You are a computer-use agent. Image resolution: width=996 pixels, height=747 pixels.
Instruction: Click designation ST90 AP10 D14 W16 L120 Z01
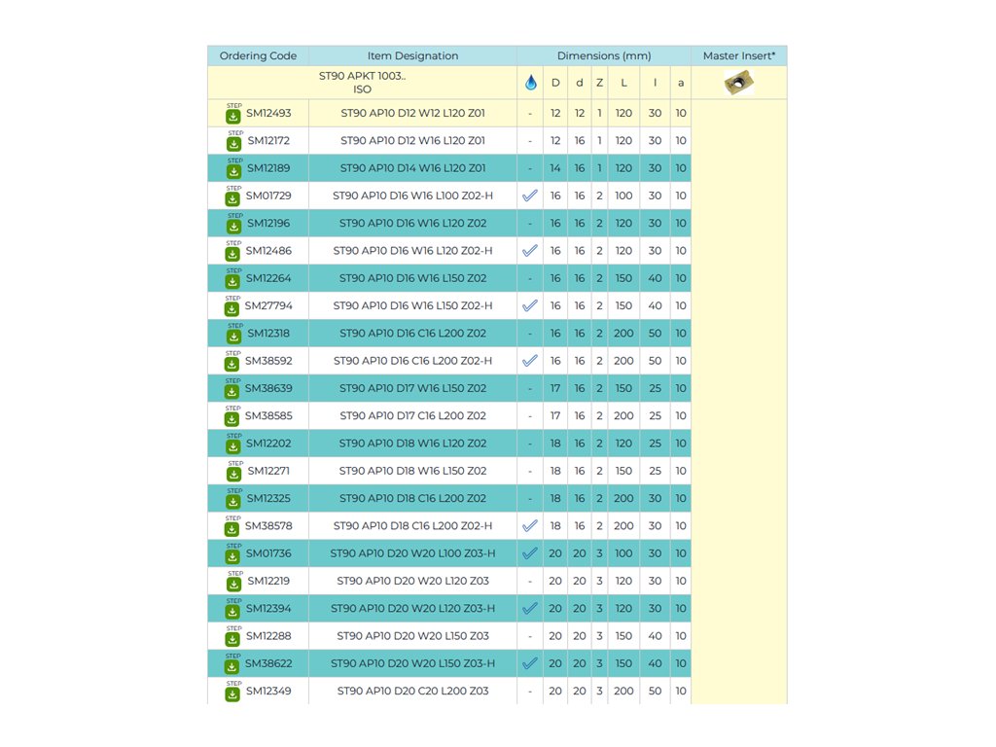point(412,168)
